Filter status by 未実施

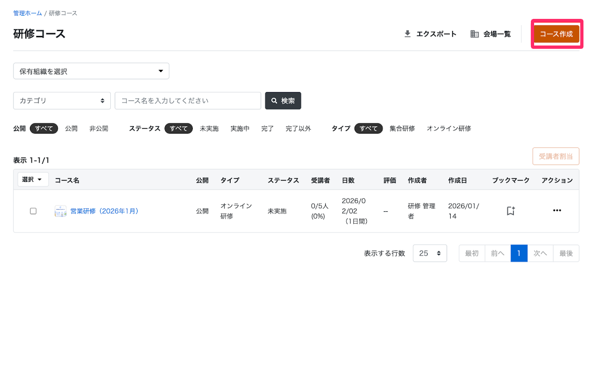point(209,128)
